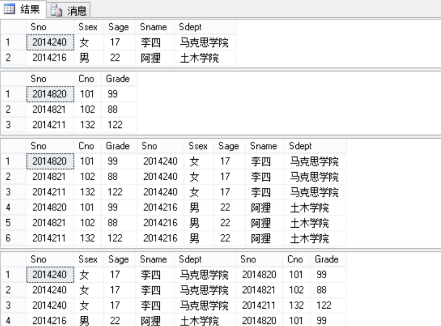This screenshot has width=441, height=326.
Task: Select 阿狸 name cell in first result grid
Action: click(x=155, y=58)
